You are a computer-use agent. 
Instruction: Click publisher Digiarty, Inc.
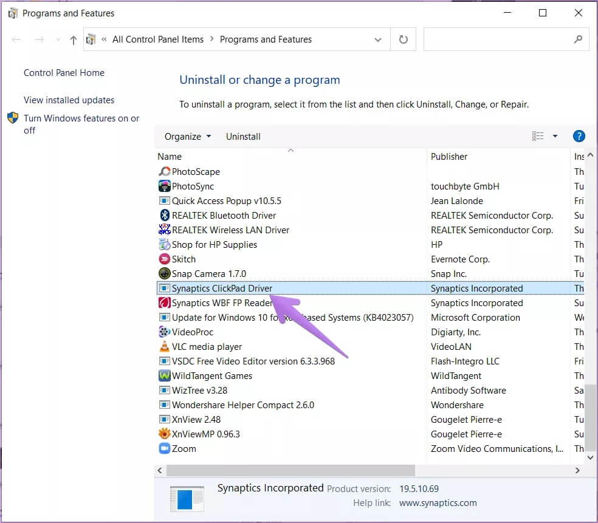point(455,332)
